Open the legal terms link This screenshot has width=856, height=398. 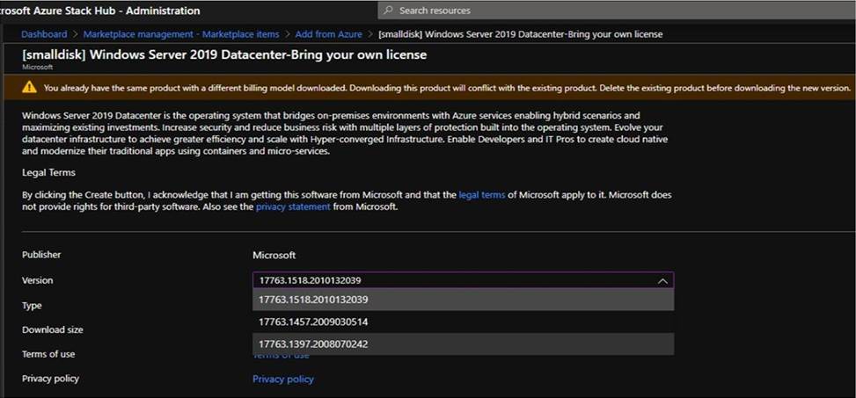pos(481,195)
